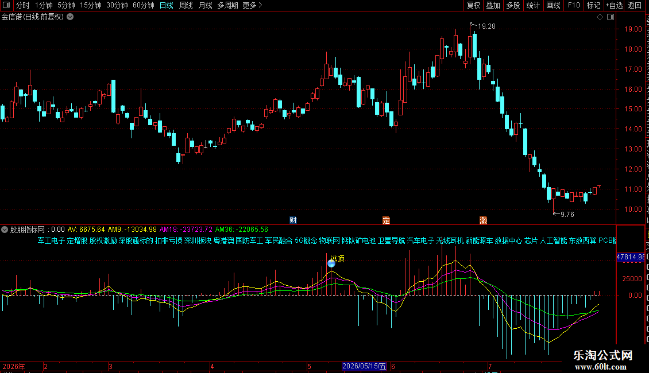The width and height of the screenshot is (649, 373).
Task: Click the 国防军工 concept tag
Action: pyautogui.click(x=250, y=240)
